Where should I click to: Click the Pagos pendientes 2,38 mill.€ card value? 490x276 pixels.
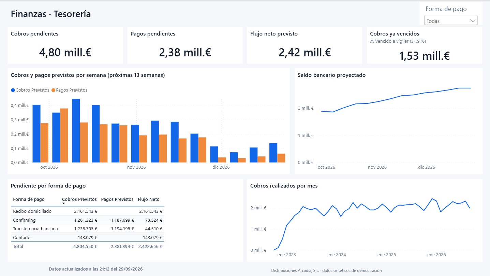(185, 52)
